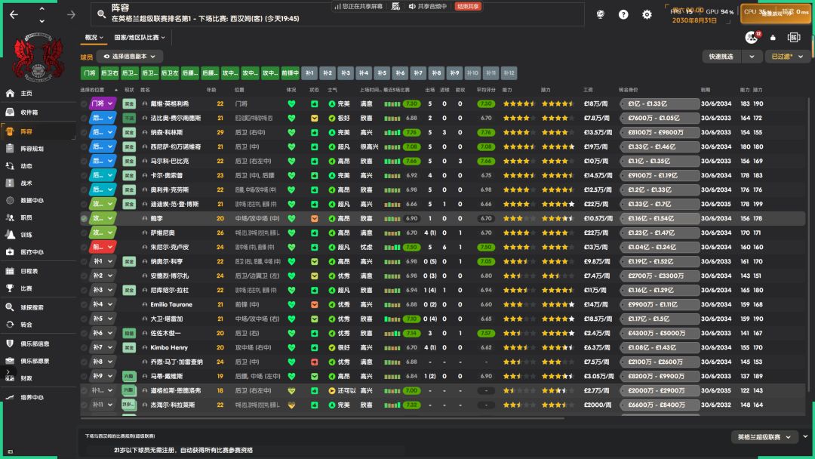Switch to the 概况 overview tab
This screenshot has height=459, width=815.
[94, 38]
